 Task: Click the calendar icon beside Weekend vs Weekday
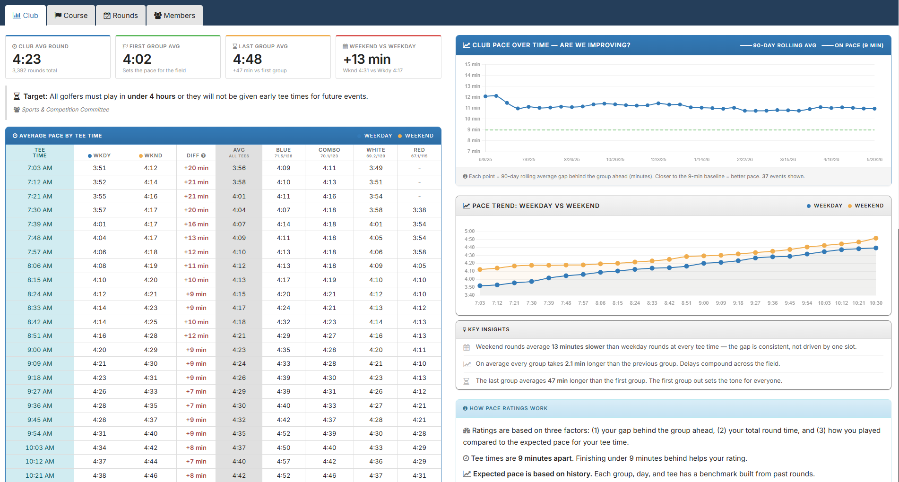coord(346,46)
